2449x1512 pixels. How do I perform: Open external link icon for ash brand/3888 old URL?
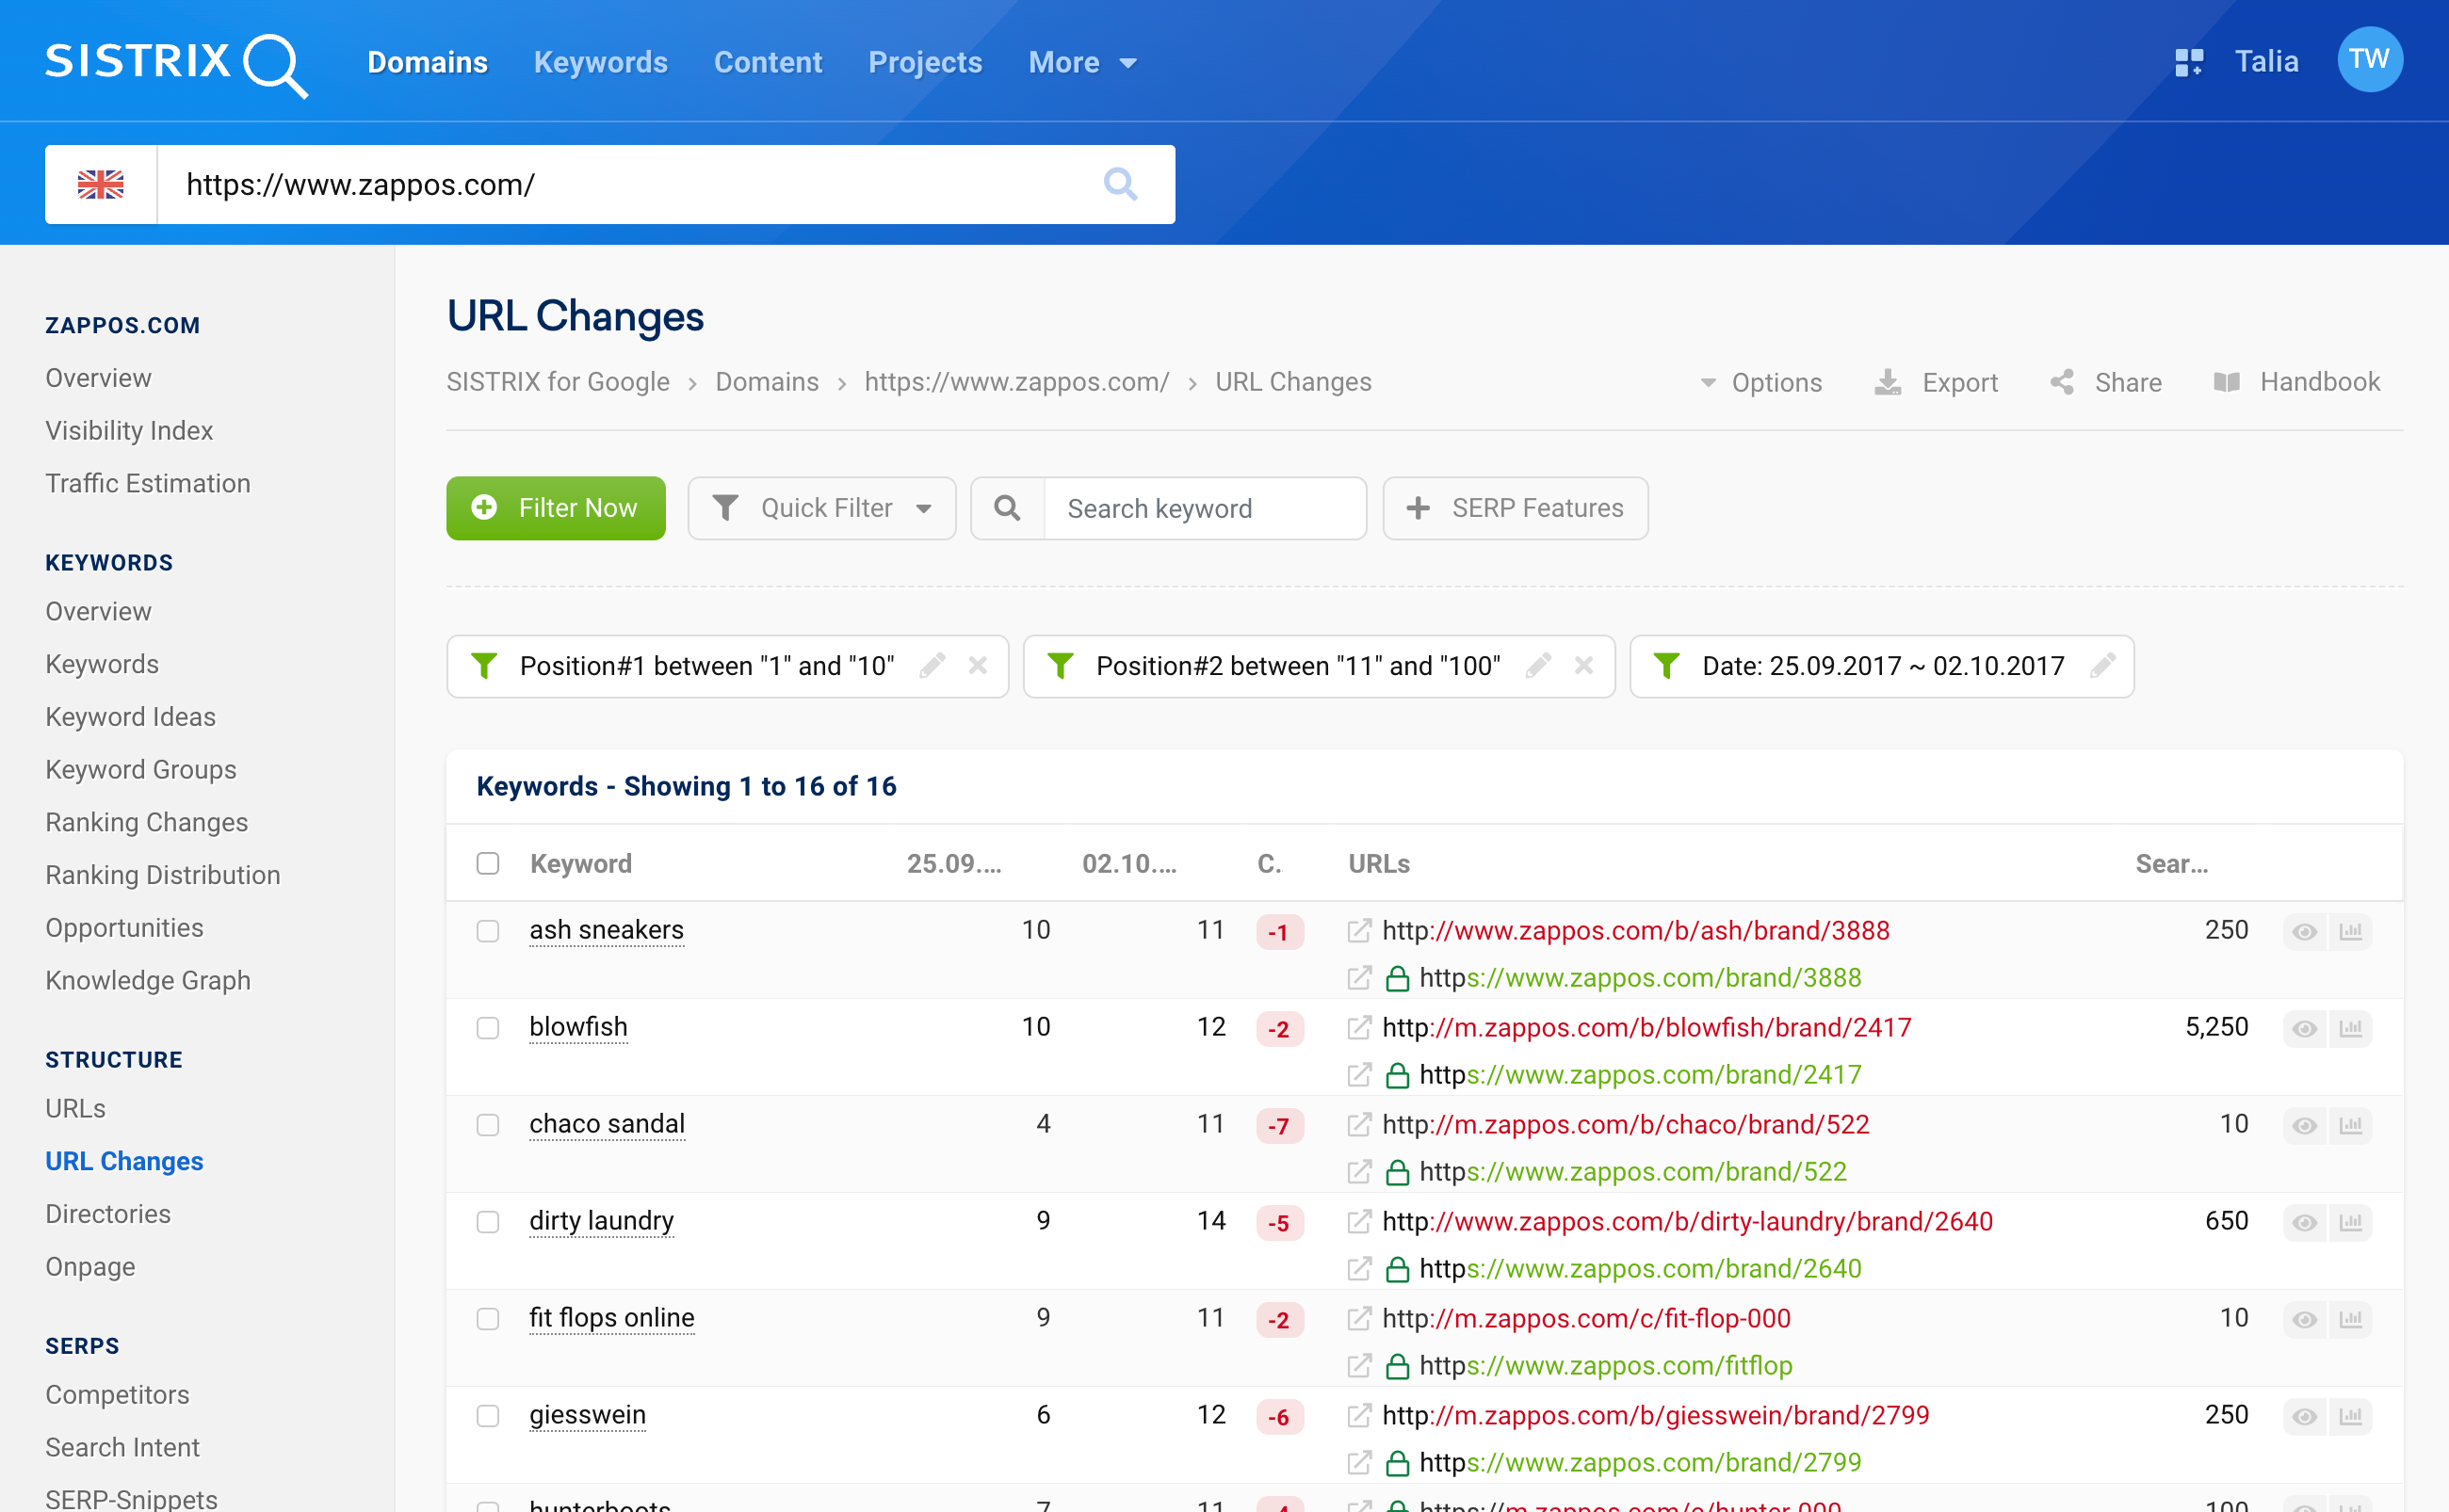pyautogui.click(x=1358, y=931)
